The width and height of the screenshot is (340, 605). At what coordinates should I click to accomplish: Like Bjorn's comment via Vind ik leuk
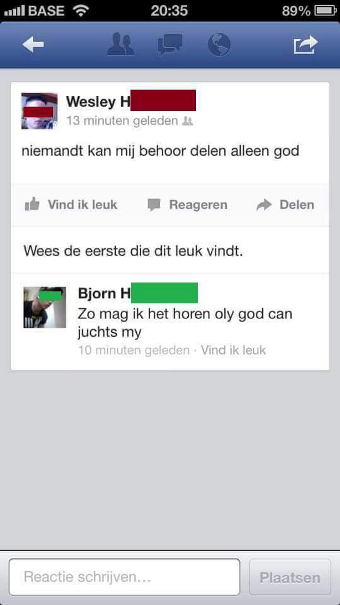(233, 350)
